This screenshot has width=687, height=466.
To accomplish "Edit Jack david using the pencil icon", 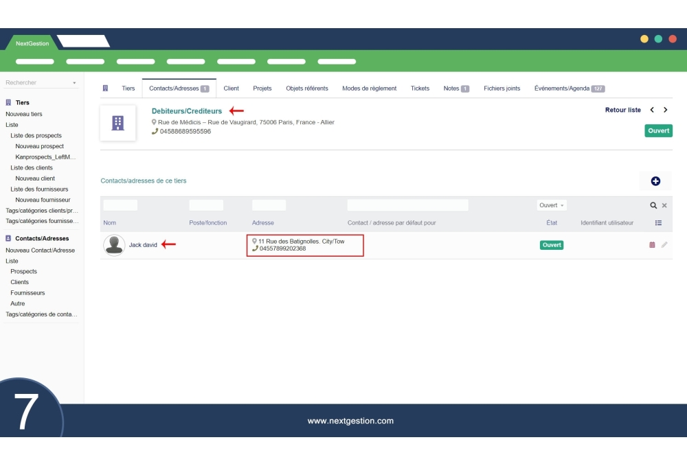I will [664, 244].
